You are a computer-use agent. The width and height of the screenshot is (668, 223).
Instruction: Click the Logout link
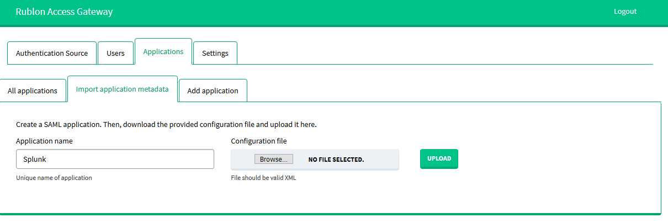click(625, 12)
